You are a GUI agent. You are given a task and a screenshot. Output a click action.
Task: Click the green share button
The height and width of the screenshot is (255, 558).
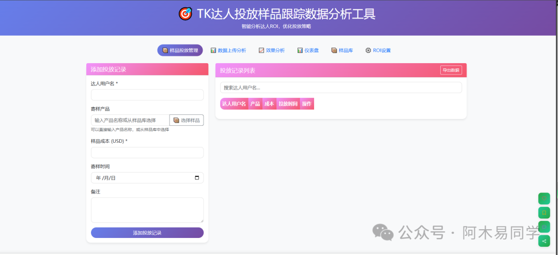pos(544,241)
